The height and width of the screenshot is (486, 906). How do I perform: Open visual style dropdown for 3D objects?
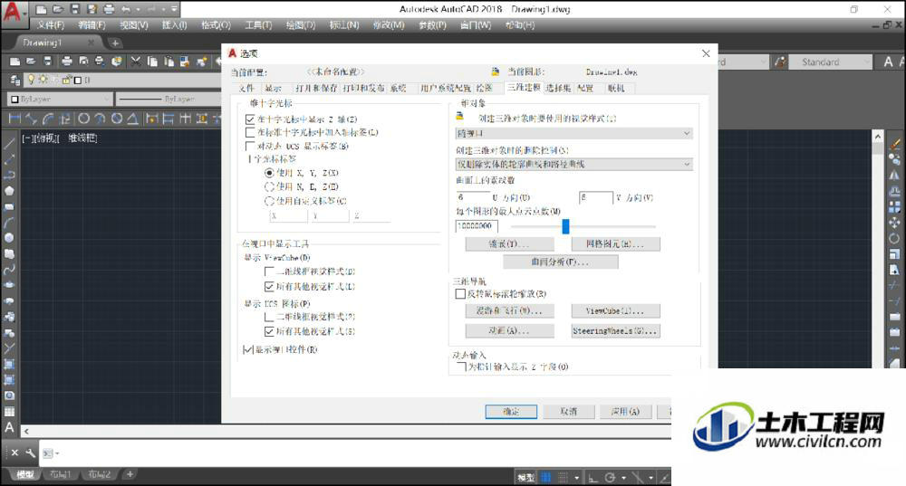click(573, 133)
